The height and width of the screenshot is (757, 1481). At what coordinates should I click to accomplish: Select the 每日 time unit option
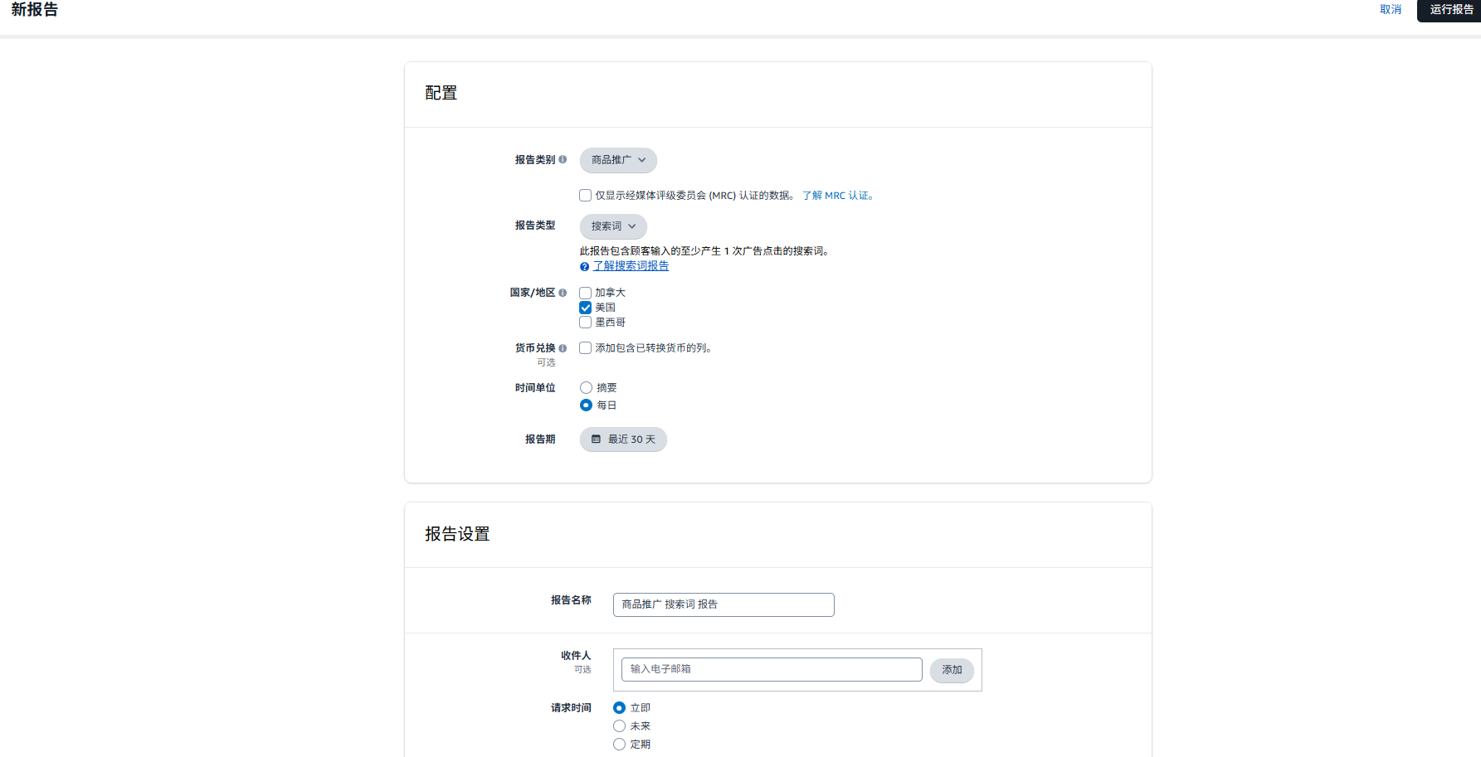(x=586, y=405)
